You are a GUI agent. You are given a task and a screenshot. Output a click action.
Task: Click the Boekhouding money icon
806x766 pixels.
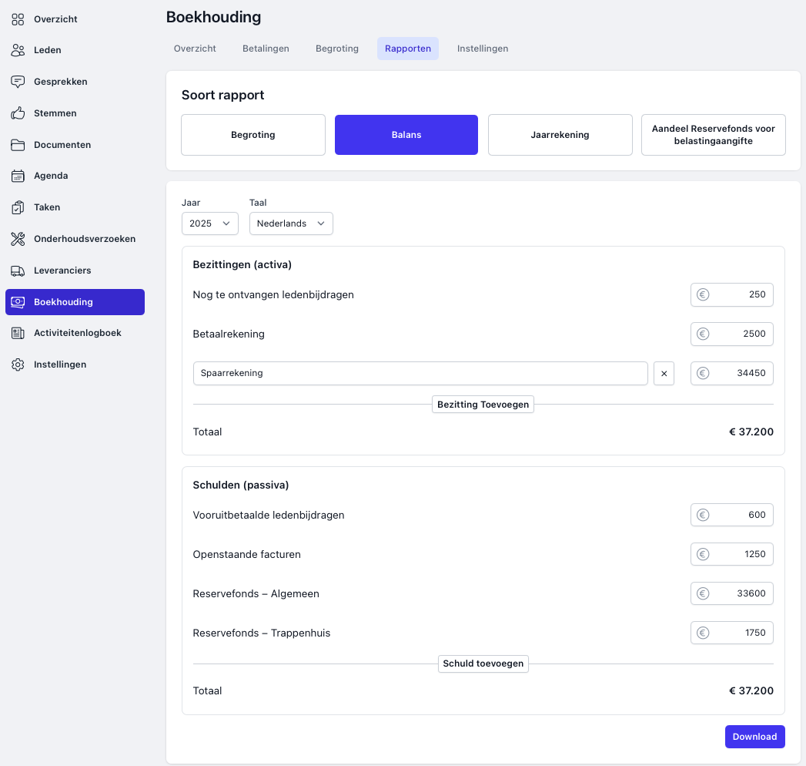(x=18, y=302)
